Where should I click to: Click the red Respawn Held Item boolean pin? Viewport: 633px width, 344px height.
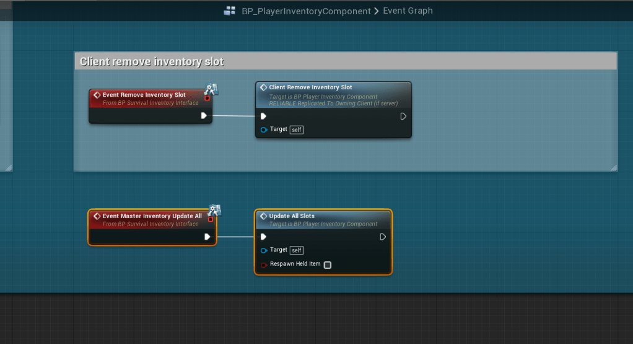point(264,265)
